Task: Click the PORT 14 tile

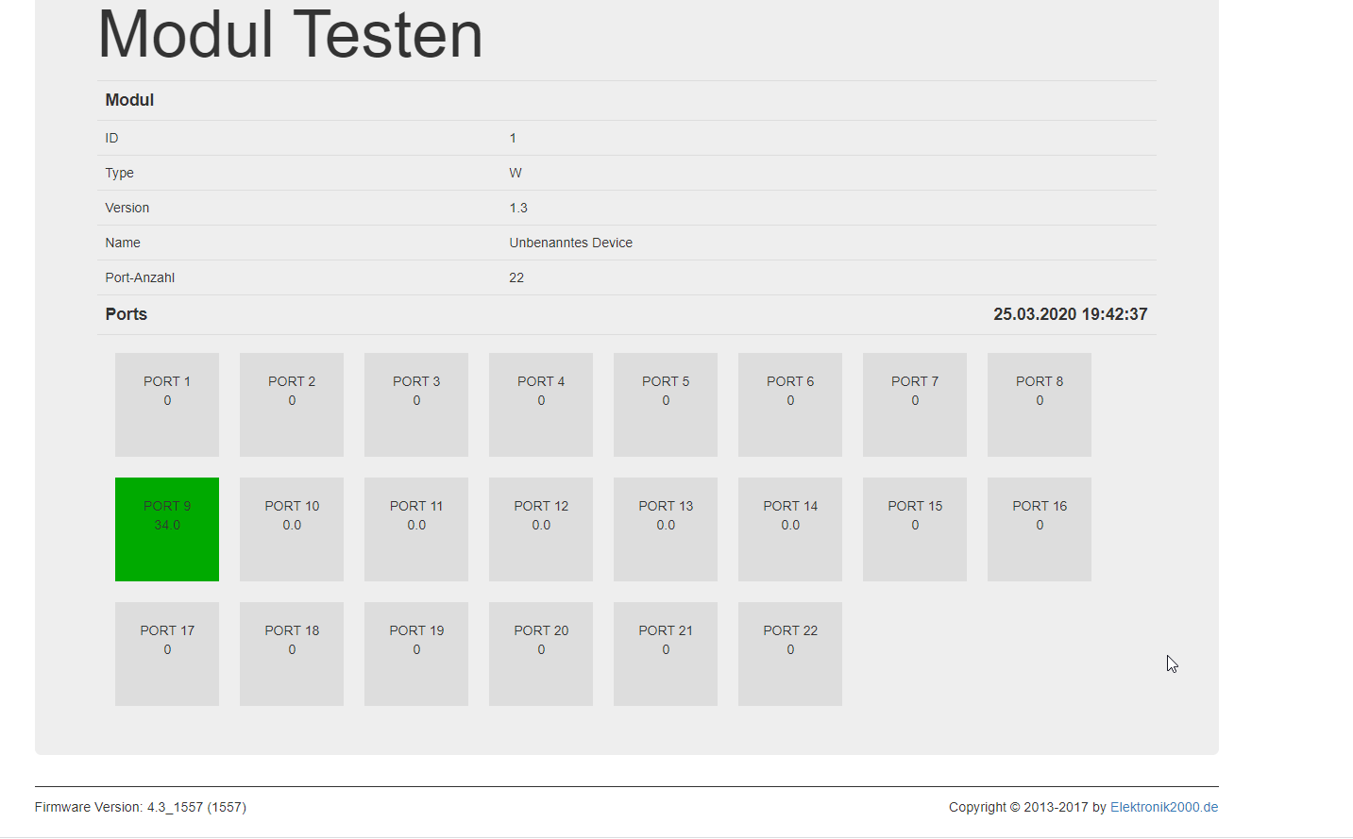Action: [x=790, y=529]
